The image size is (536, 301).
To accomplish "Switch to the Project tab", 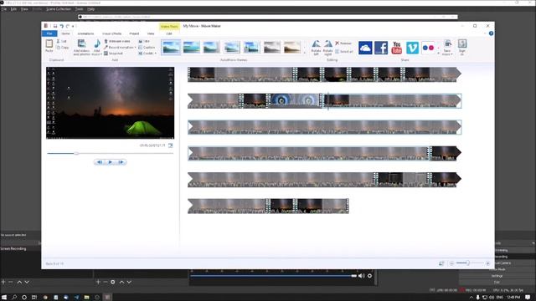I will pos(134,33).
